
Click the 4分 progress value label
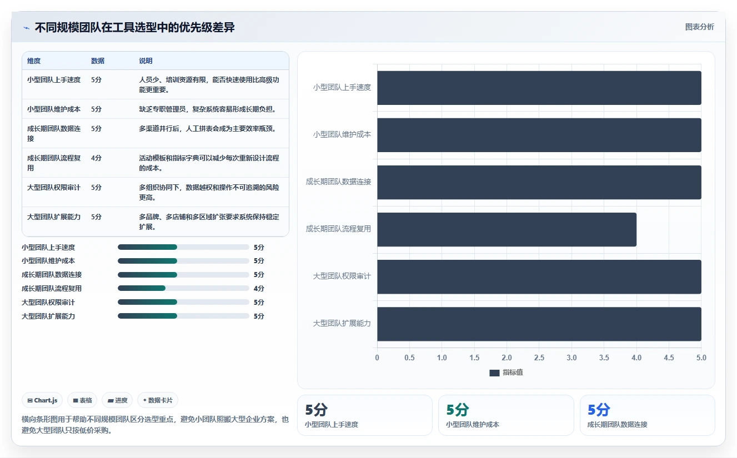259,289
